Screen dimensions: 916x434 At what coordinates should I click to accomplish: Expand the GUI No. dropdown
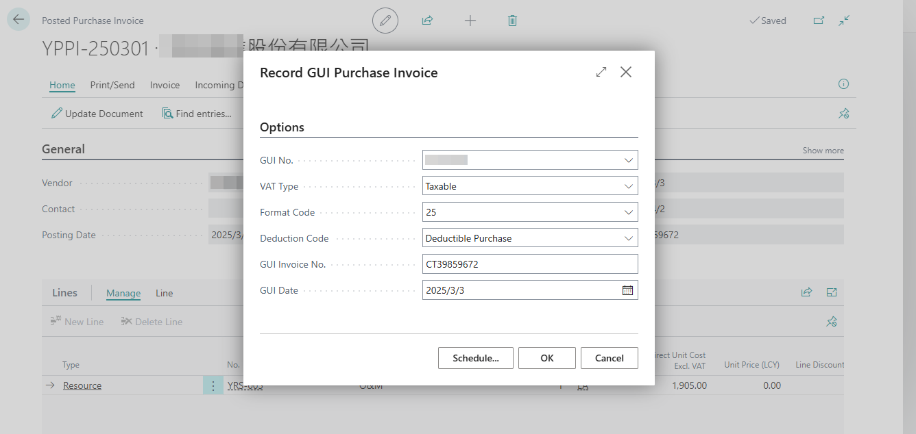pos(629,160)
